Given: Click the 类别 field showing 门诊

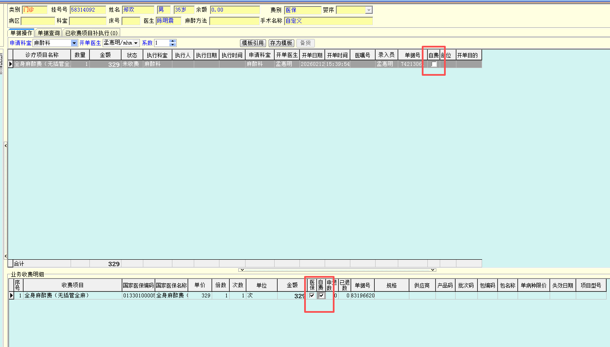Looking at the screenshot, I should 35,10.
